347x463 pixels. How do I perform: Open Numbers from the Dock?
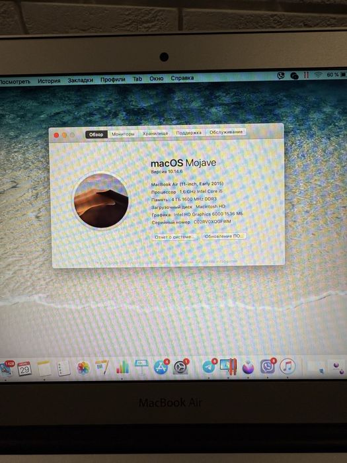(122, 368)
